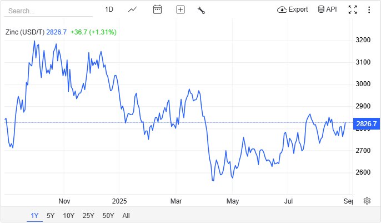The width and height of the screenshot is (381, 223).
Task: Open the line chart type picker
Action: pos(133,9)
